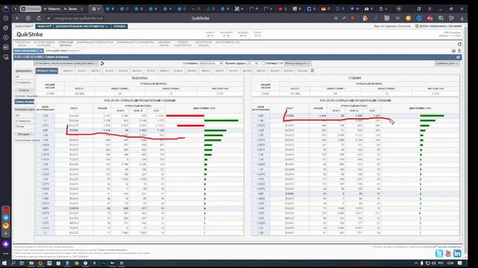The height and width of the screenshot is (268, 478).
Task: Select ПРОДУКТ (EUU) expiration tab
Action: point(47,71)
